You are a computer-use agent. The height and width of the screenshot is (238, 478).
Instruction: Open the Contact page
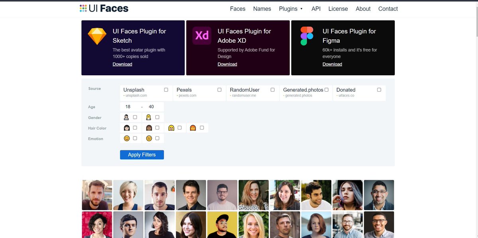(388, 9)
